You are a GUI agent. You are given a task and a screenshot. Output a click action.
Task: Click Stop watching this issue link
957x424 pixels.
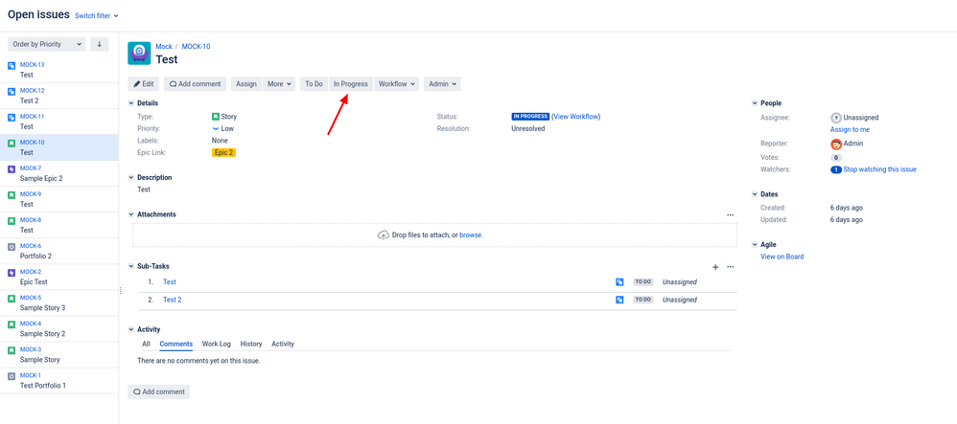click(x=879, y=169)
